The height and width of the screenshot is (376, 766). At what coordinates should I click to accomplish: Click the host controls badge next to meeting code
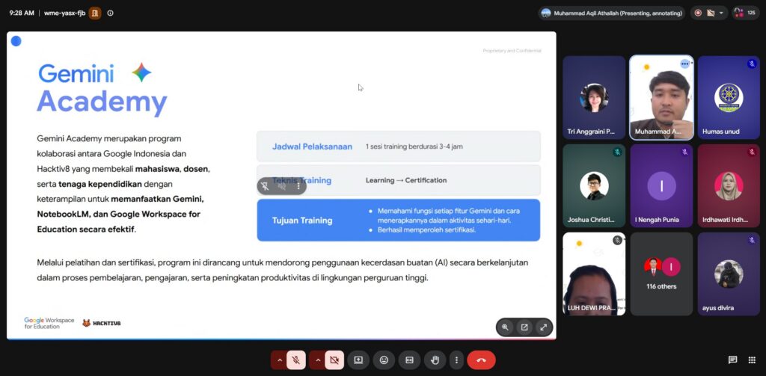[95, 13]
